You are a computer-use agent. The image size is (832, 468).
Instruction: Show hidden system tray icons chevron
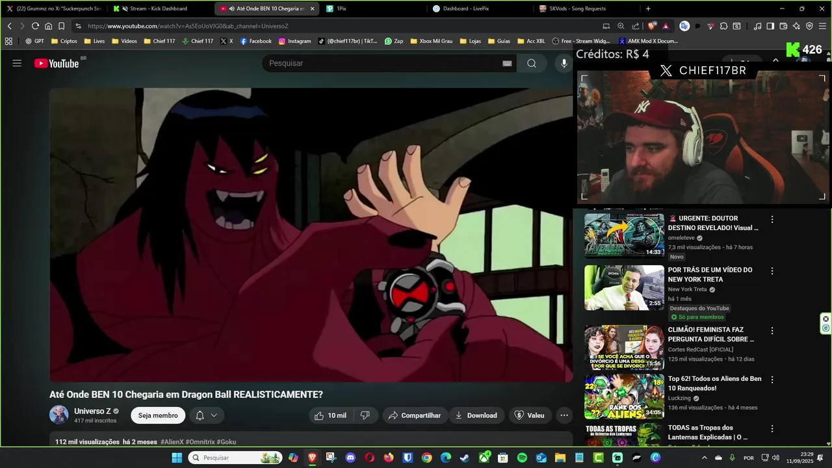pos(704,458)
